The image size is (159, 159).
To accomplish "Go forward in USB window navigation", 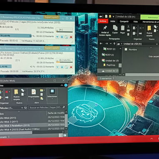I will pyautogui.click(x=107, y=44).
